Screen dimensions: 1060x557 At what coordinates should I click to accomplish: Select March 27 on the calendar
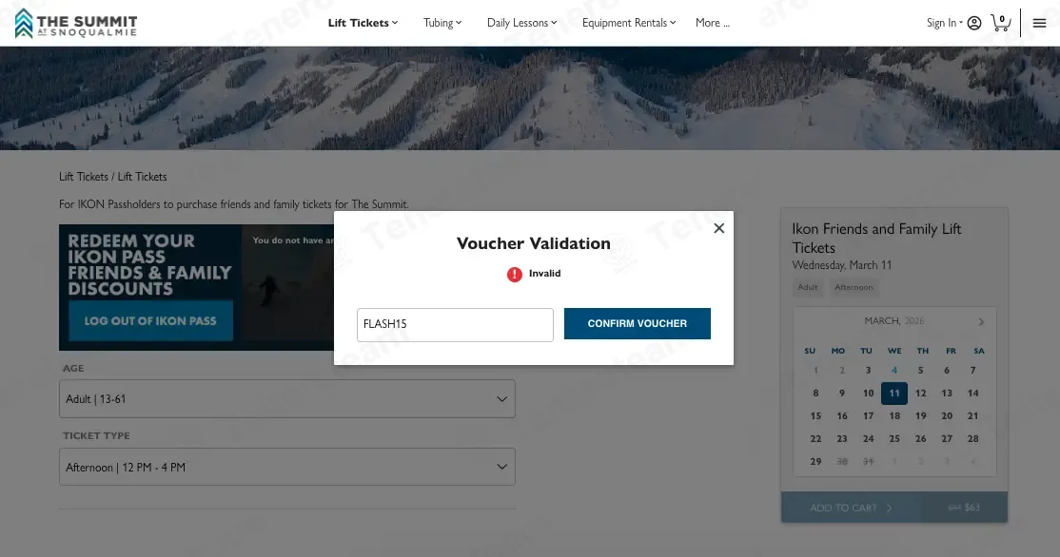point(947,439)
